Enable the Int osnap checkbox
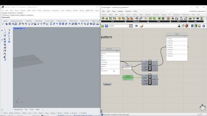The image size is (207, 116). (x=33, y=113)
